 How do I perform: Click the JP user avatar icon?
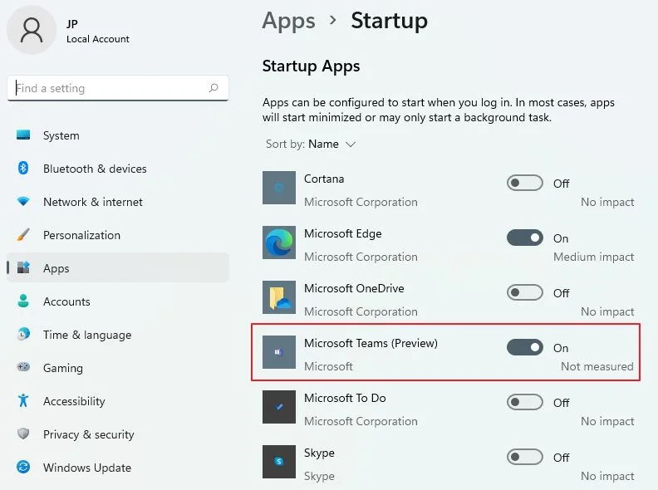coord(32,30)
